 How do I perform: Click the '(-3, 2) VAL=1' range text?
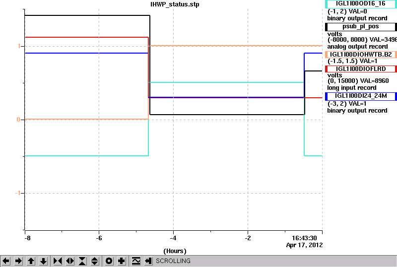click(x=347, y=104)
